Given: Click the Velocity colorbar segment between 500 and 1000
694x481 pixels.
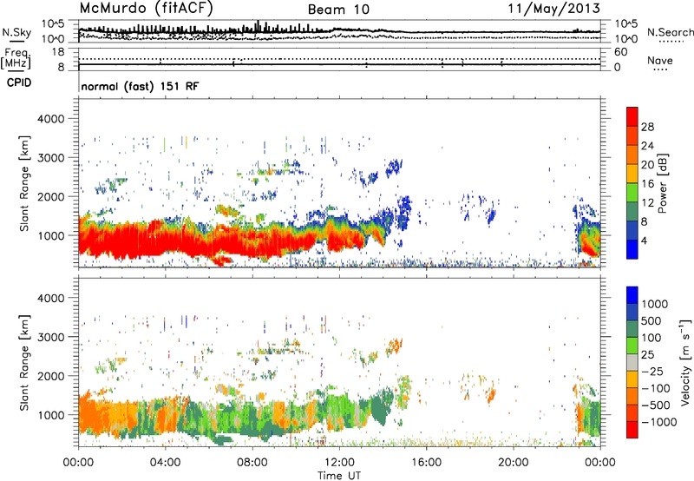Looking at the screenshot, I should pyautogui.click(x=632, y=312).
